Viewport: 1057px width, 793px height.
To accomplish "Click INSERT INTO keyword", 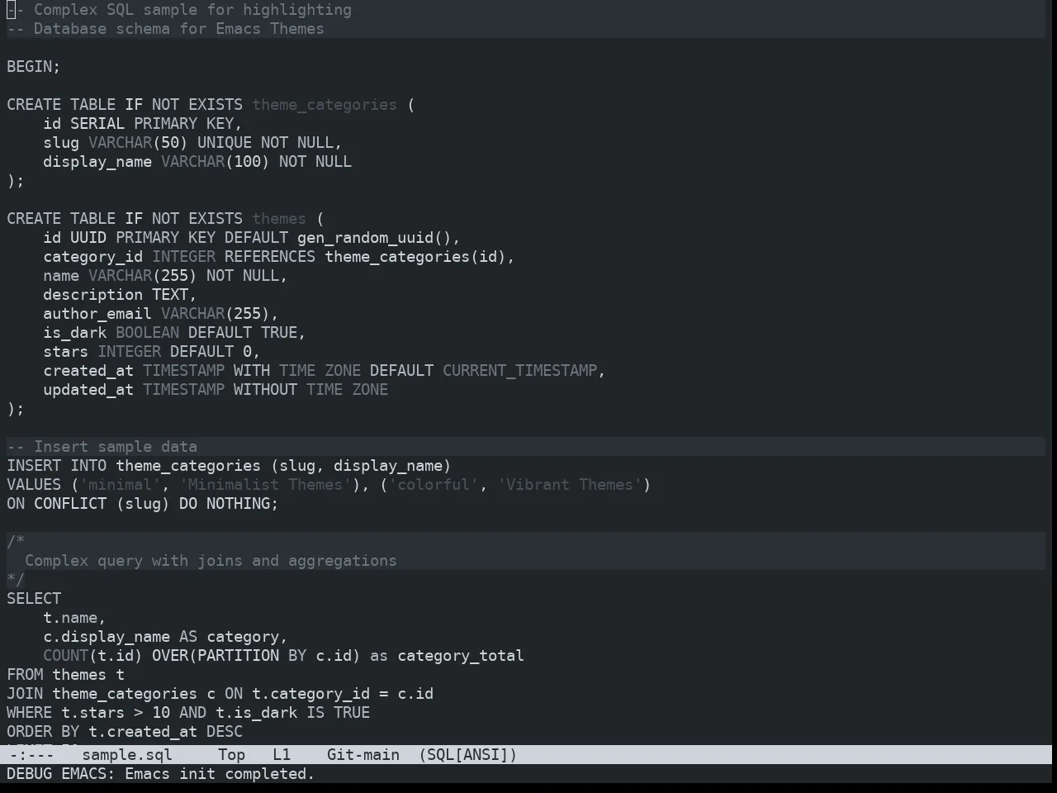I will point(57,465).
